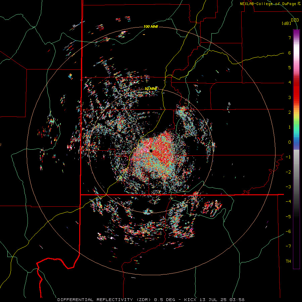Click the positive 5 scale tick label
This screenshot has height=302, width=302.
click(x=290, y=67)
